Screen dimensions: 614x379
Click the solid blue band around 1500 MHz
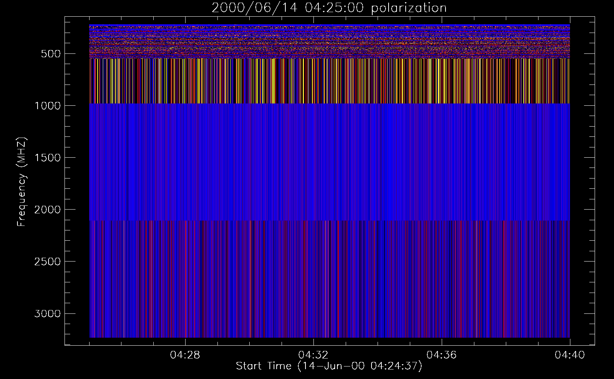[x=329, y=162]
